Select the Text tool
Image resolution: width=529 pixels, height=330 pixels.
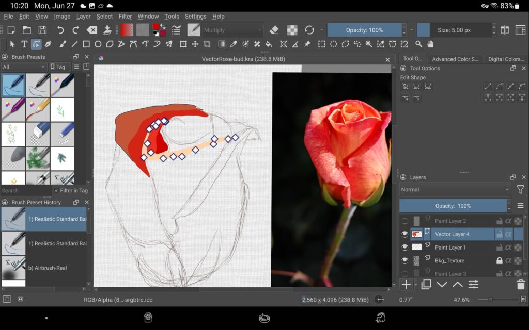pyautogui.click(x=25, y=44)
